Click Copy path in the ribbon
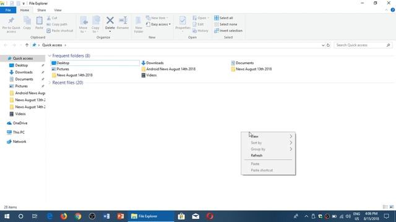The image size is (396, 222). 57,24
